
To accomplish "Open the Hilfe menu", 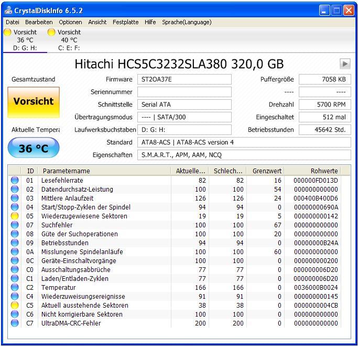I will coord(150,22).
